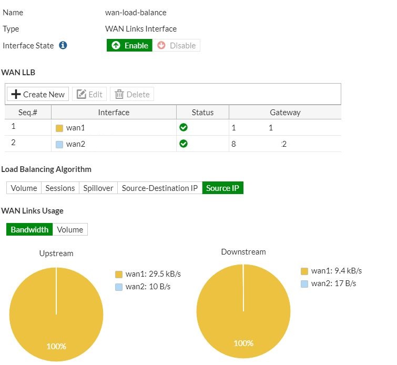Screen dimensions: 397x365
Task: Disable the interface state
Action: pyautogui.click(x=176, y=45)
